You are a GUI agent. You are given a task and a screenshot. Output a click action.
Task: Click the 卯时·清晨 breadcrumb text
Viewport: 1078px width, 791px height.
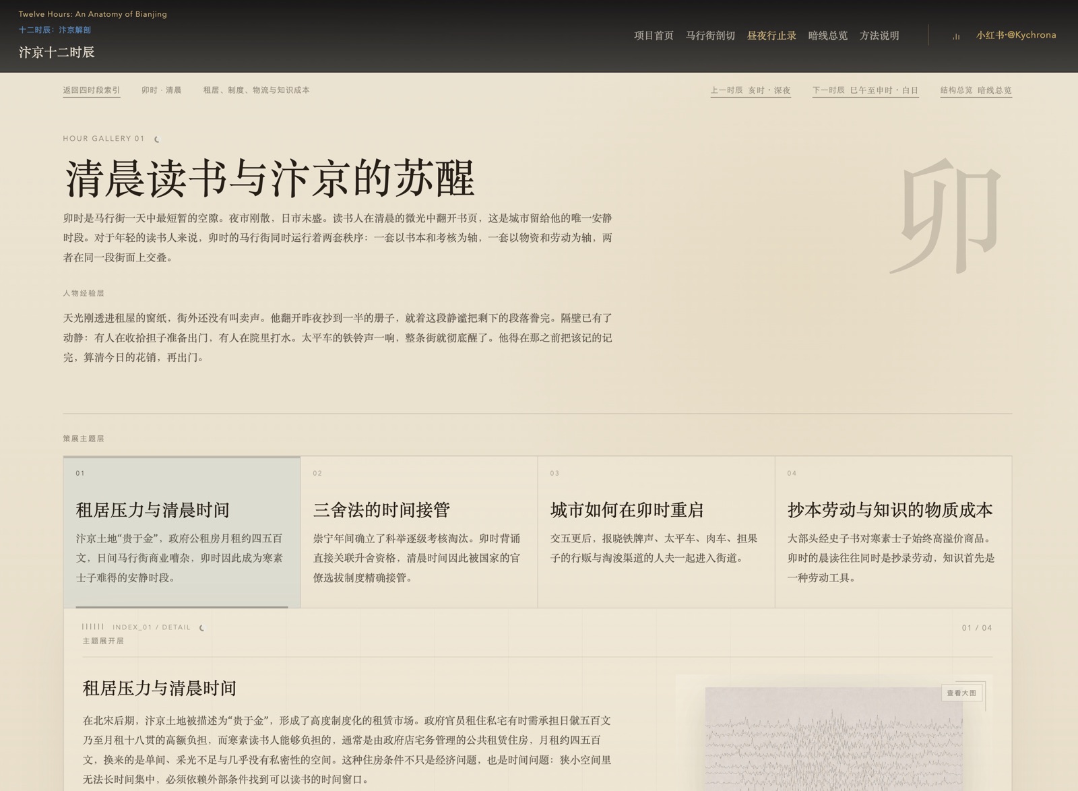(x=162, y=90)
